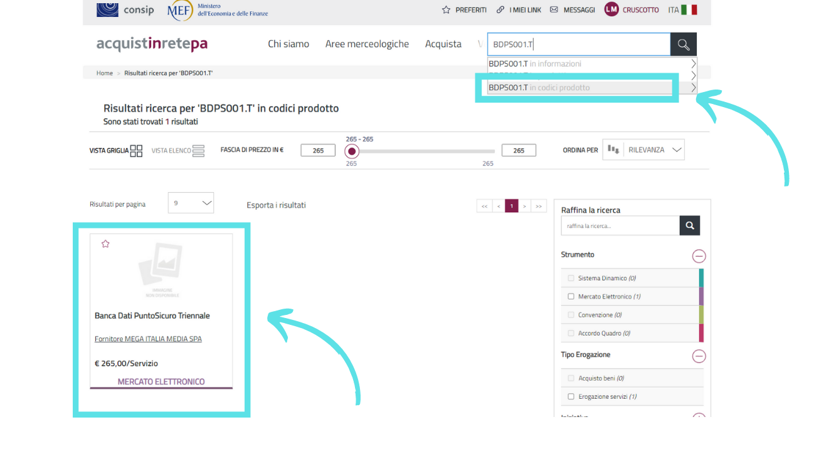Screen dimensions: 819x452
Task: Open Preferiti star link
Action: click(x=464, y=10)
